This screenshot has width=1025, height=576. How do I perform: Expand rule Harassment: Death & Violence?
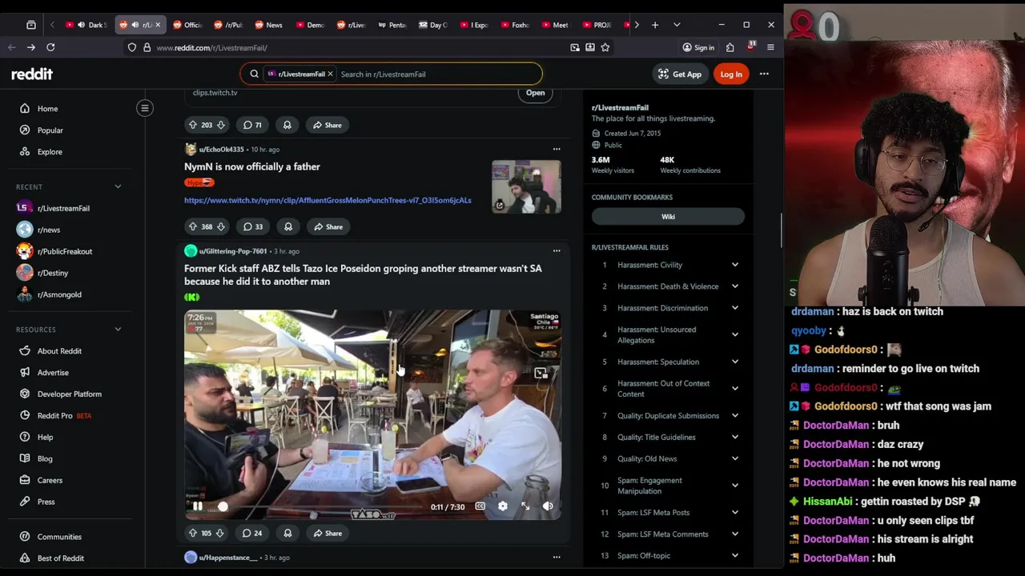[734, 286]
